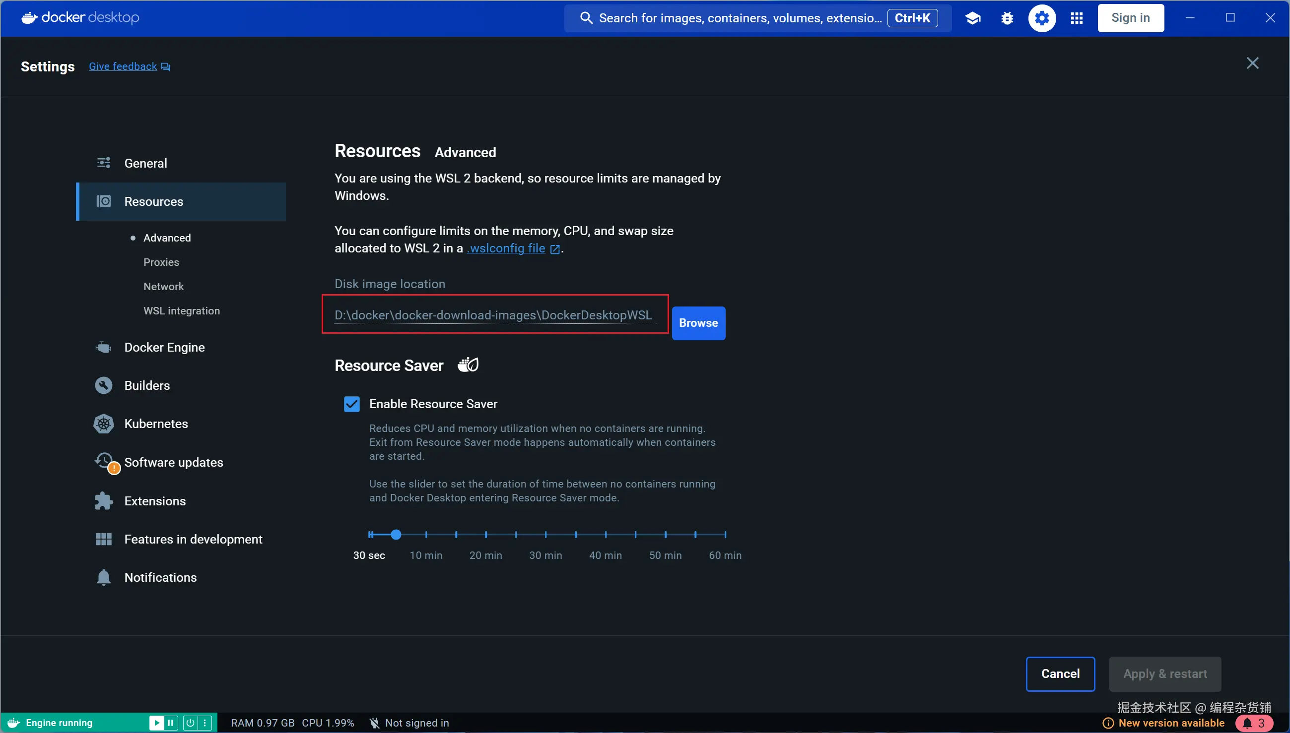The image size is (1290, 733).
Task: Pause the Docker engine from status bar
Action: [170, 723]
